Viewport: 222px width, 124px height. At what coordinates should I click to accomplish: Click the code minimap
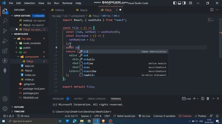pos(211,20)
